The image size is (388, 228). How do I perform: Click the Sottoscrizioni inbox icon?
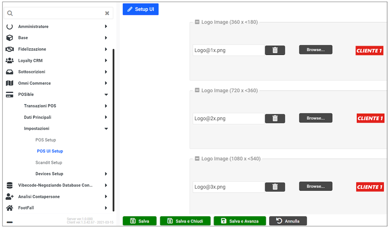point(10,72)
